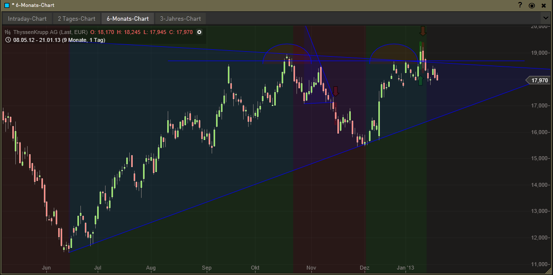
Task: Switch to the Intraday-Chart tab
Action: (27, 19)
